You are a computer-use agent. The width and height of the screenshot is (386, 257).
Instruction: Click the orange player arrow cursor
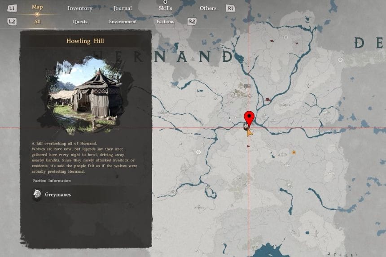pos(250,131)
